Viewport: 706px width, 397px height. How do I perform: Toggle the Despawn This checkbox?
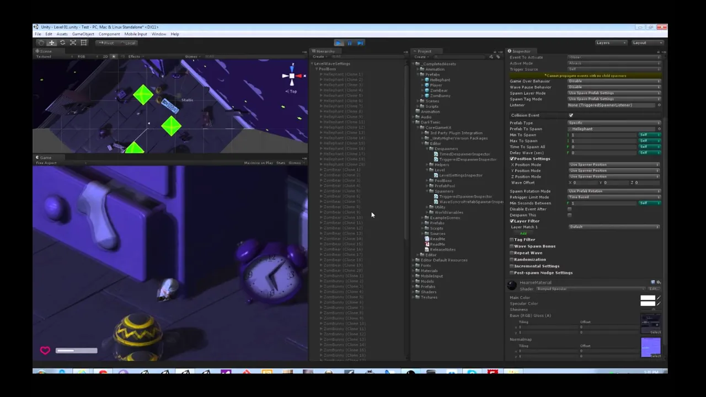pos(570,215)
